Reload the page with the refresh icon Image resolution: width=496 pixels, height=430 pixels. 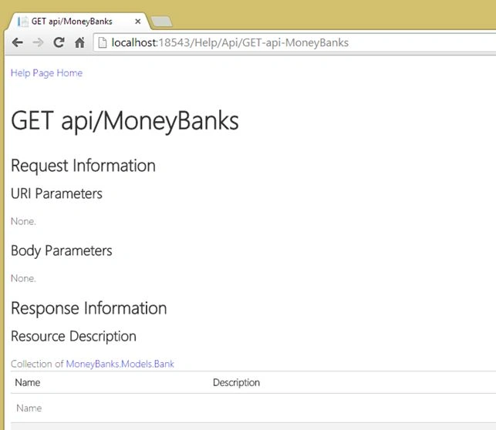coord(59,42)
